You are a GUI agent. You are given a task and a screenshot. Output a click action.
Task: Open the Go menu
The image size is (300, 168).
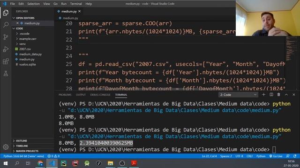(x=55, y=4)
